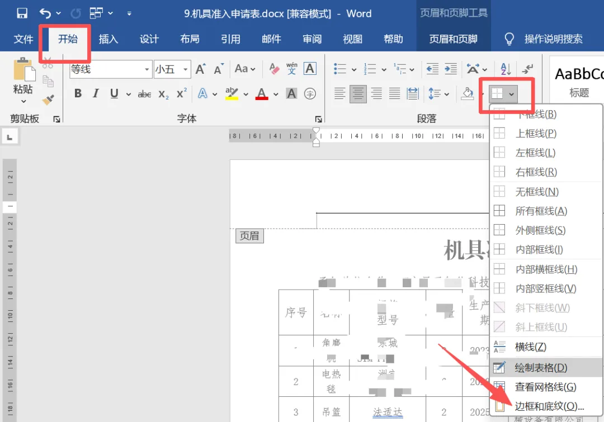
Task: Switch to the 审阅 tab
Action: (312, 39)
